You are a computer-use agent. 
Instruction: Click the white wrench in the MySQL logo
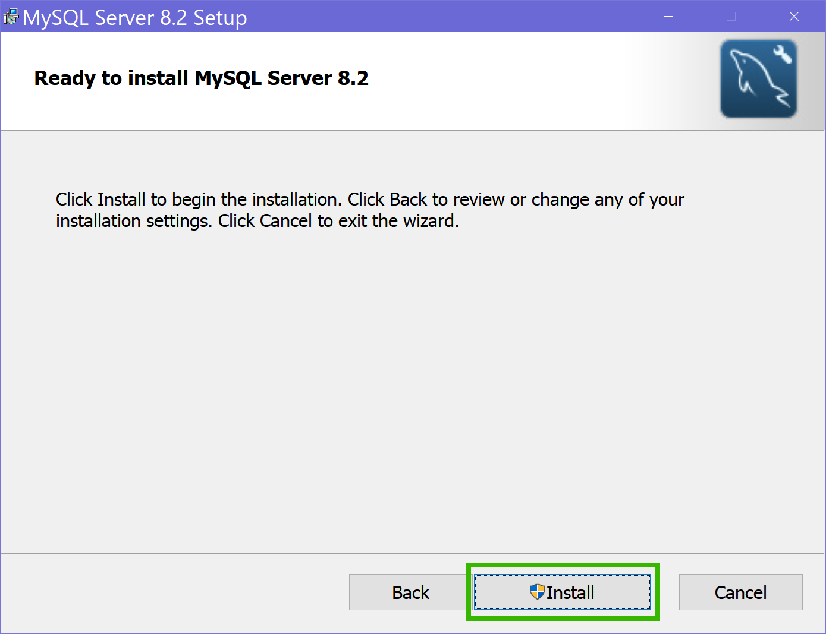pyautogui.click(x=783, y=55)
